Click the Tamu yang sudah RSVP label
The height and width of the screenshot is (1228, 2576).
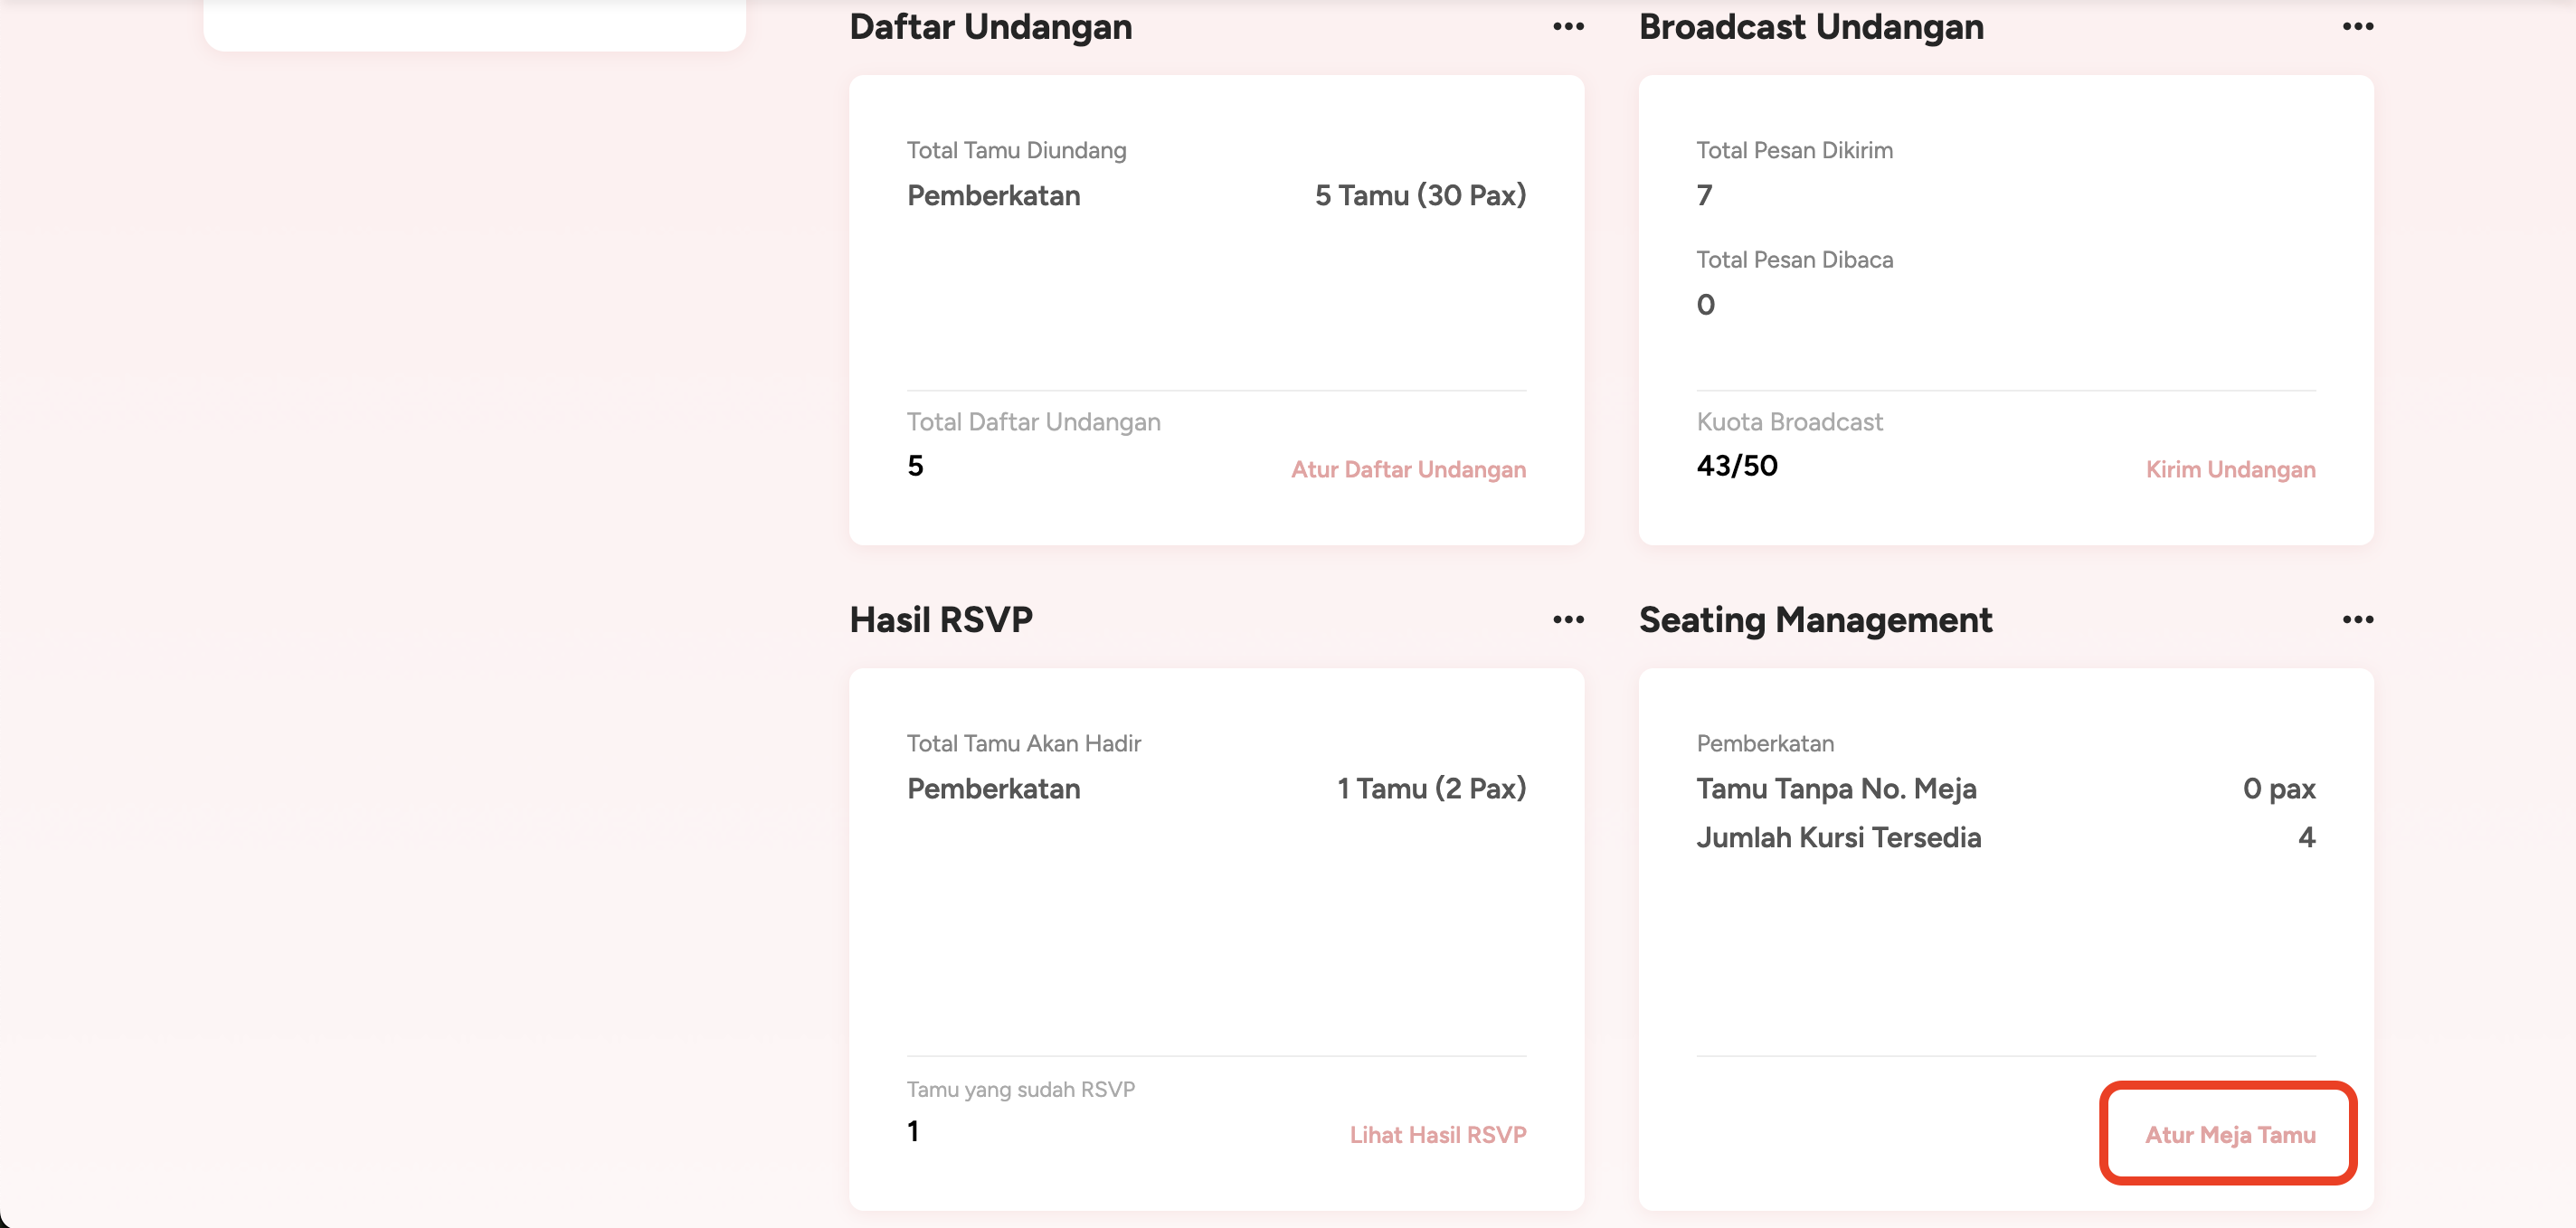click(x=1020, y=1089)
